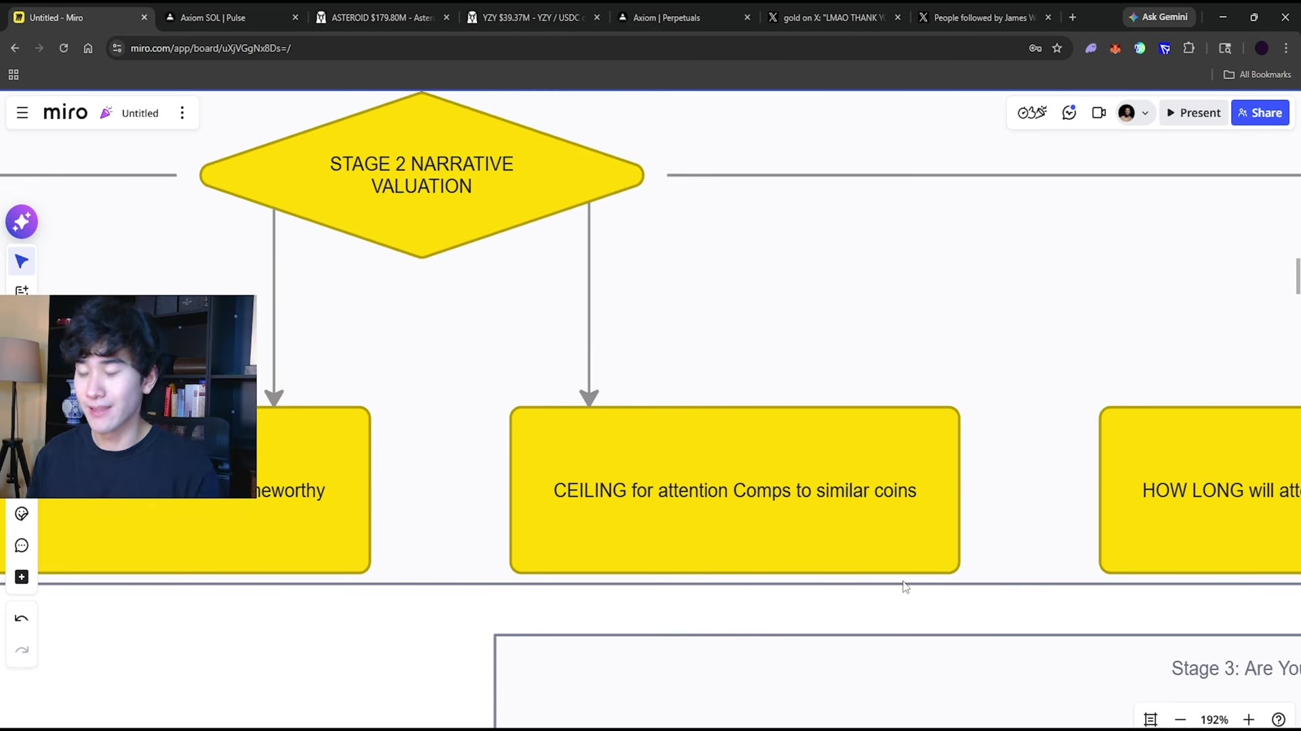
Task: Open the Chrome three-dot menu
Action: click(x=1285, y=48)
